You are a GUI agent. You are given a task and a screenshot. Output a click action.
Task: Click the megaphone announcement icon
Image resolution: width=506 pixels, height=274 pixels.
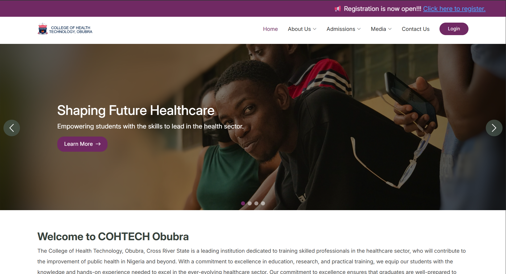338,9
